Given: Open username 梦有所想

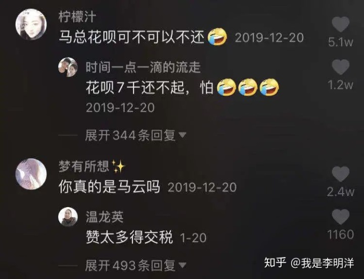Looking at the screenshot, I should [x=84, y=166].
